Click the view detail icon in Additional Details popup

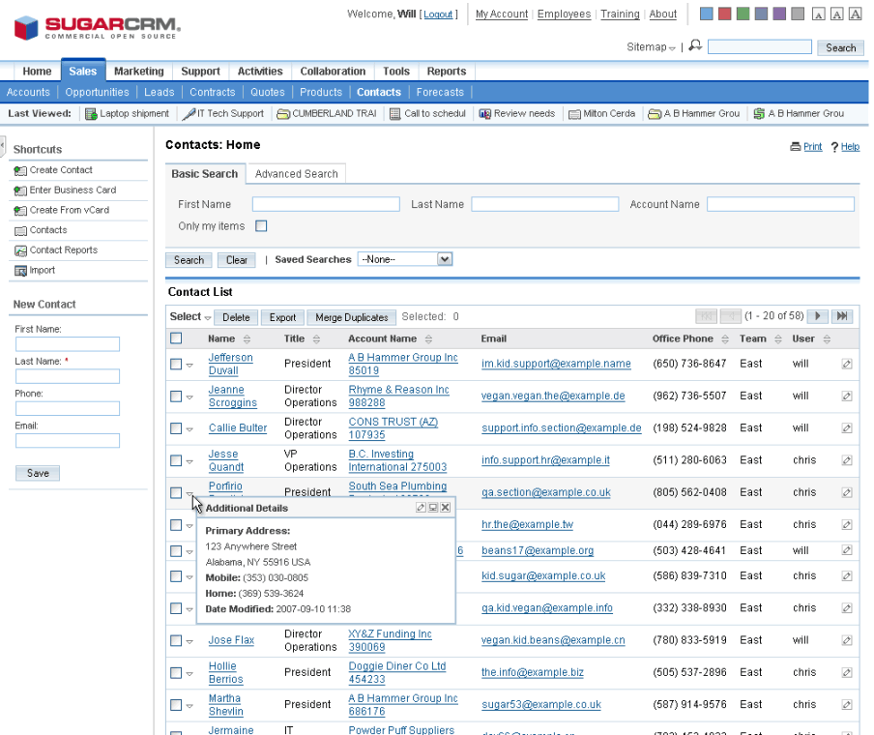tap(433, 508)
